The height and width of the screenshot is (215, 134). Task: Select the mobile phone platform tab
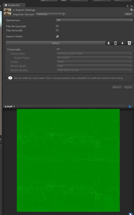coord(116,43)
